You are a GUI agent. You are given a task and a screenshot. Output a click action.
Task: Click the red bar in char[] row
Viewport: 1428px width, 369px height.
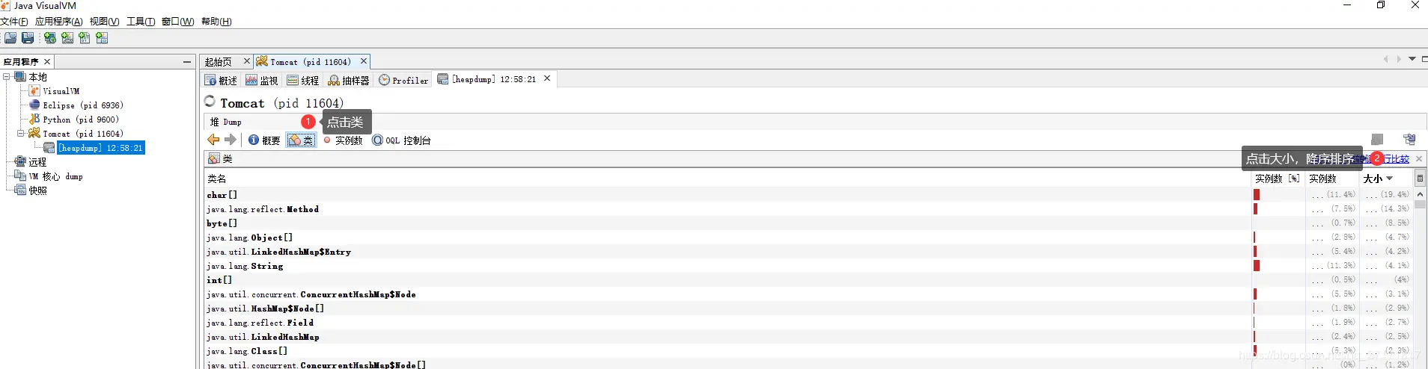click(x=1257, y=195)
